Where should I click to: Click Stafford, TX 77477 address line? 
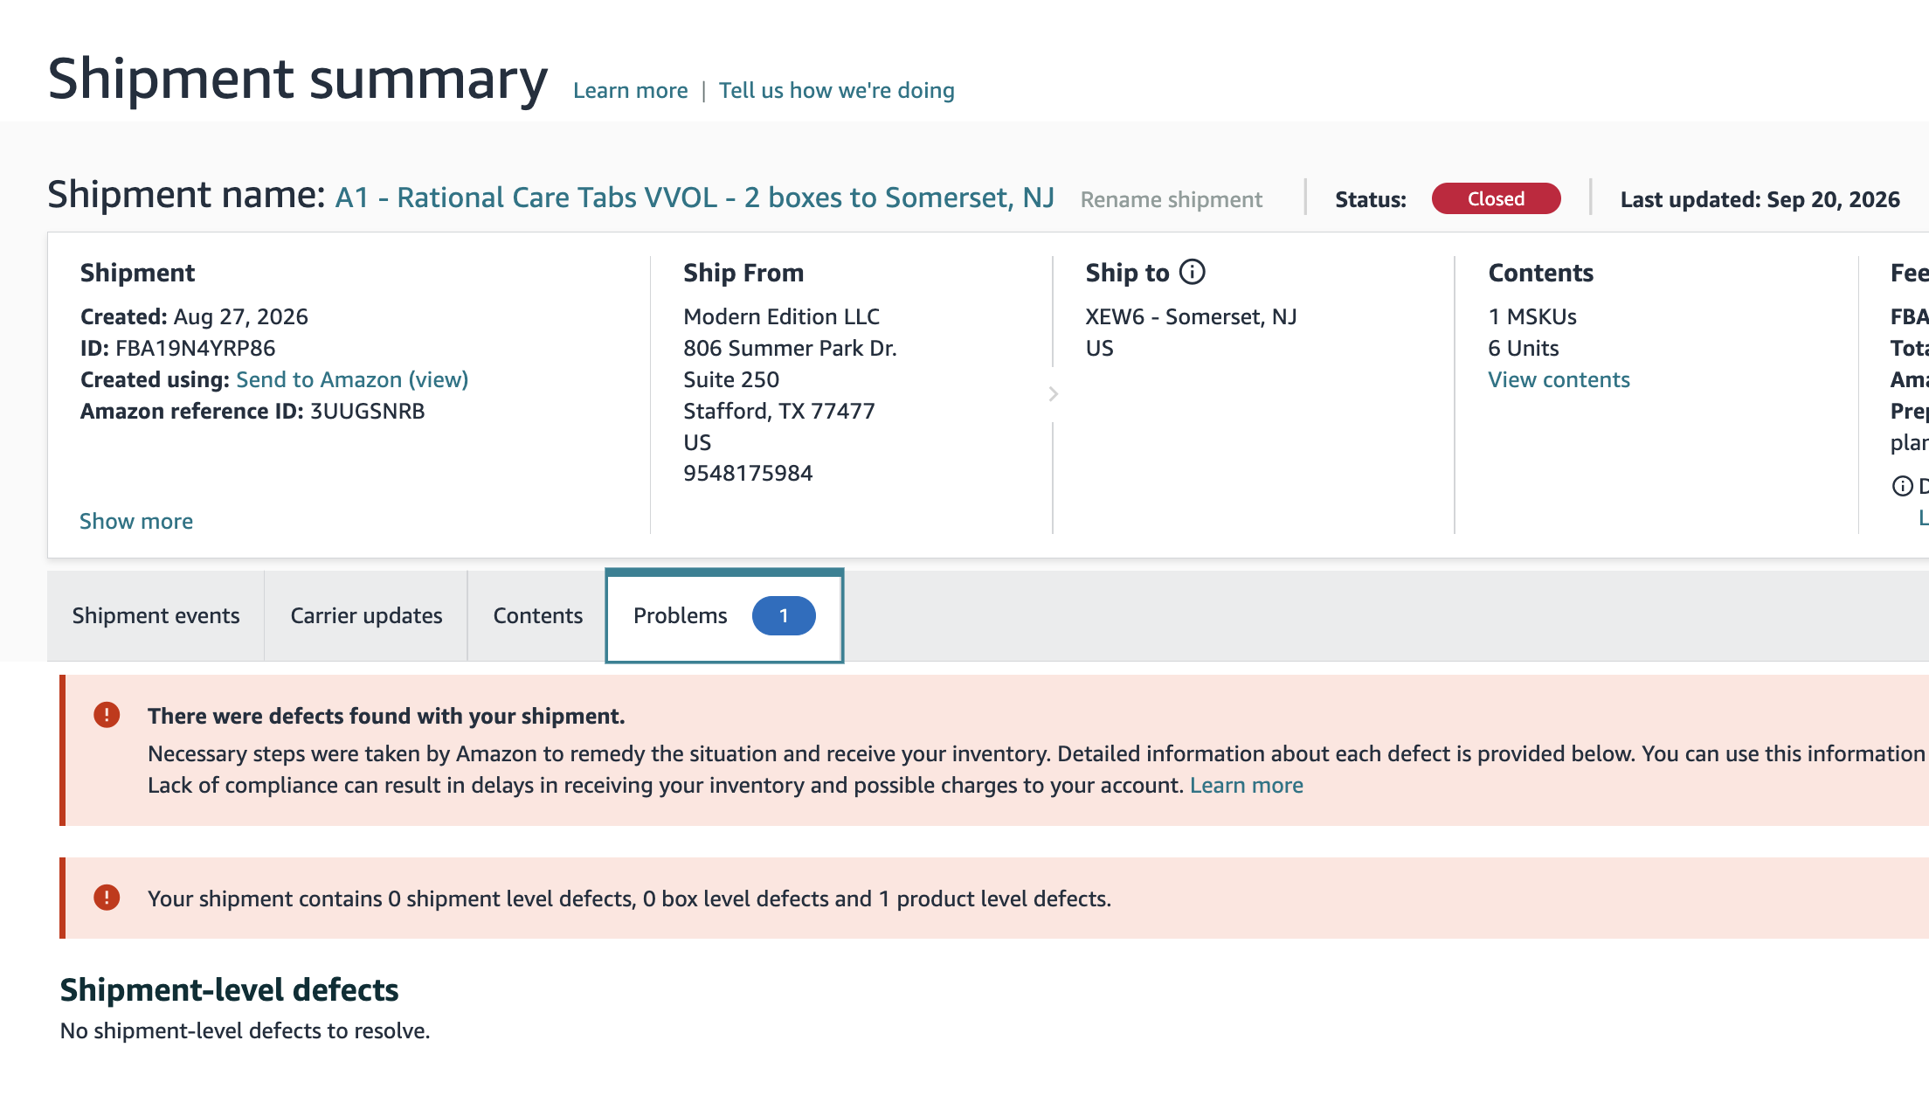778,411
